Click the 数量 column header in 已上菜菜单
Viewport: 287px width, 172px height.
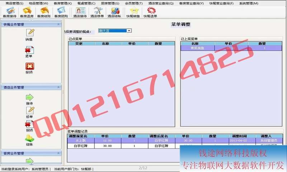(265, 43)
